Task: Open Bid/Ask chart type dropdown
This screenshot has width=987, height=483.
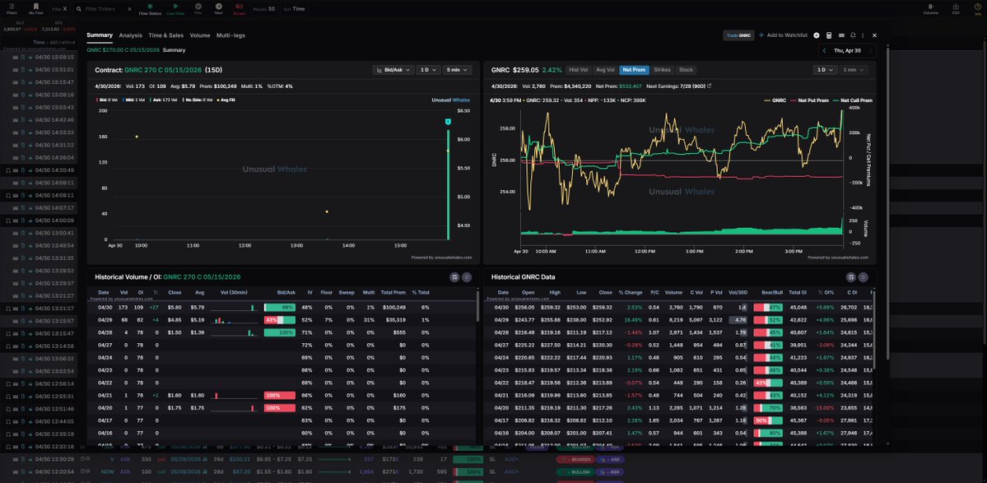Action: pyautogui.click(x=393, y=70)
